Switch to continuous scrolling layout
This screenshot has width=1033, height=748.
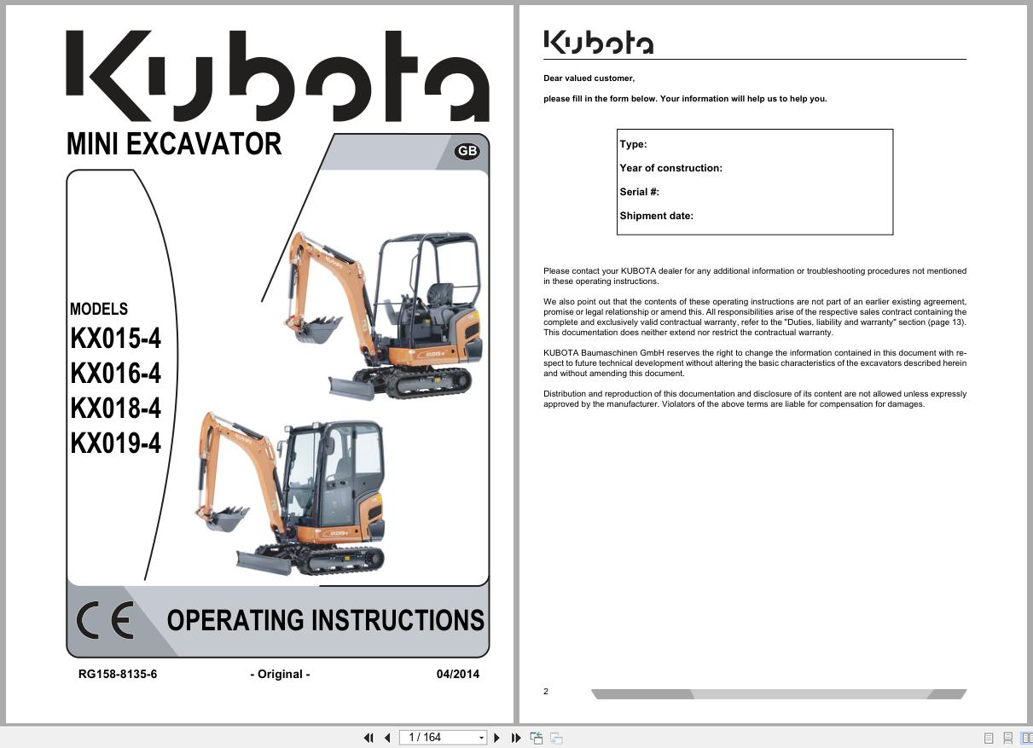coord(1009,737)
